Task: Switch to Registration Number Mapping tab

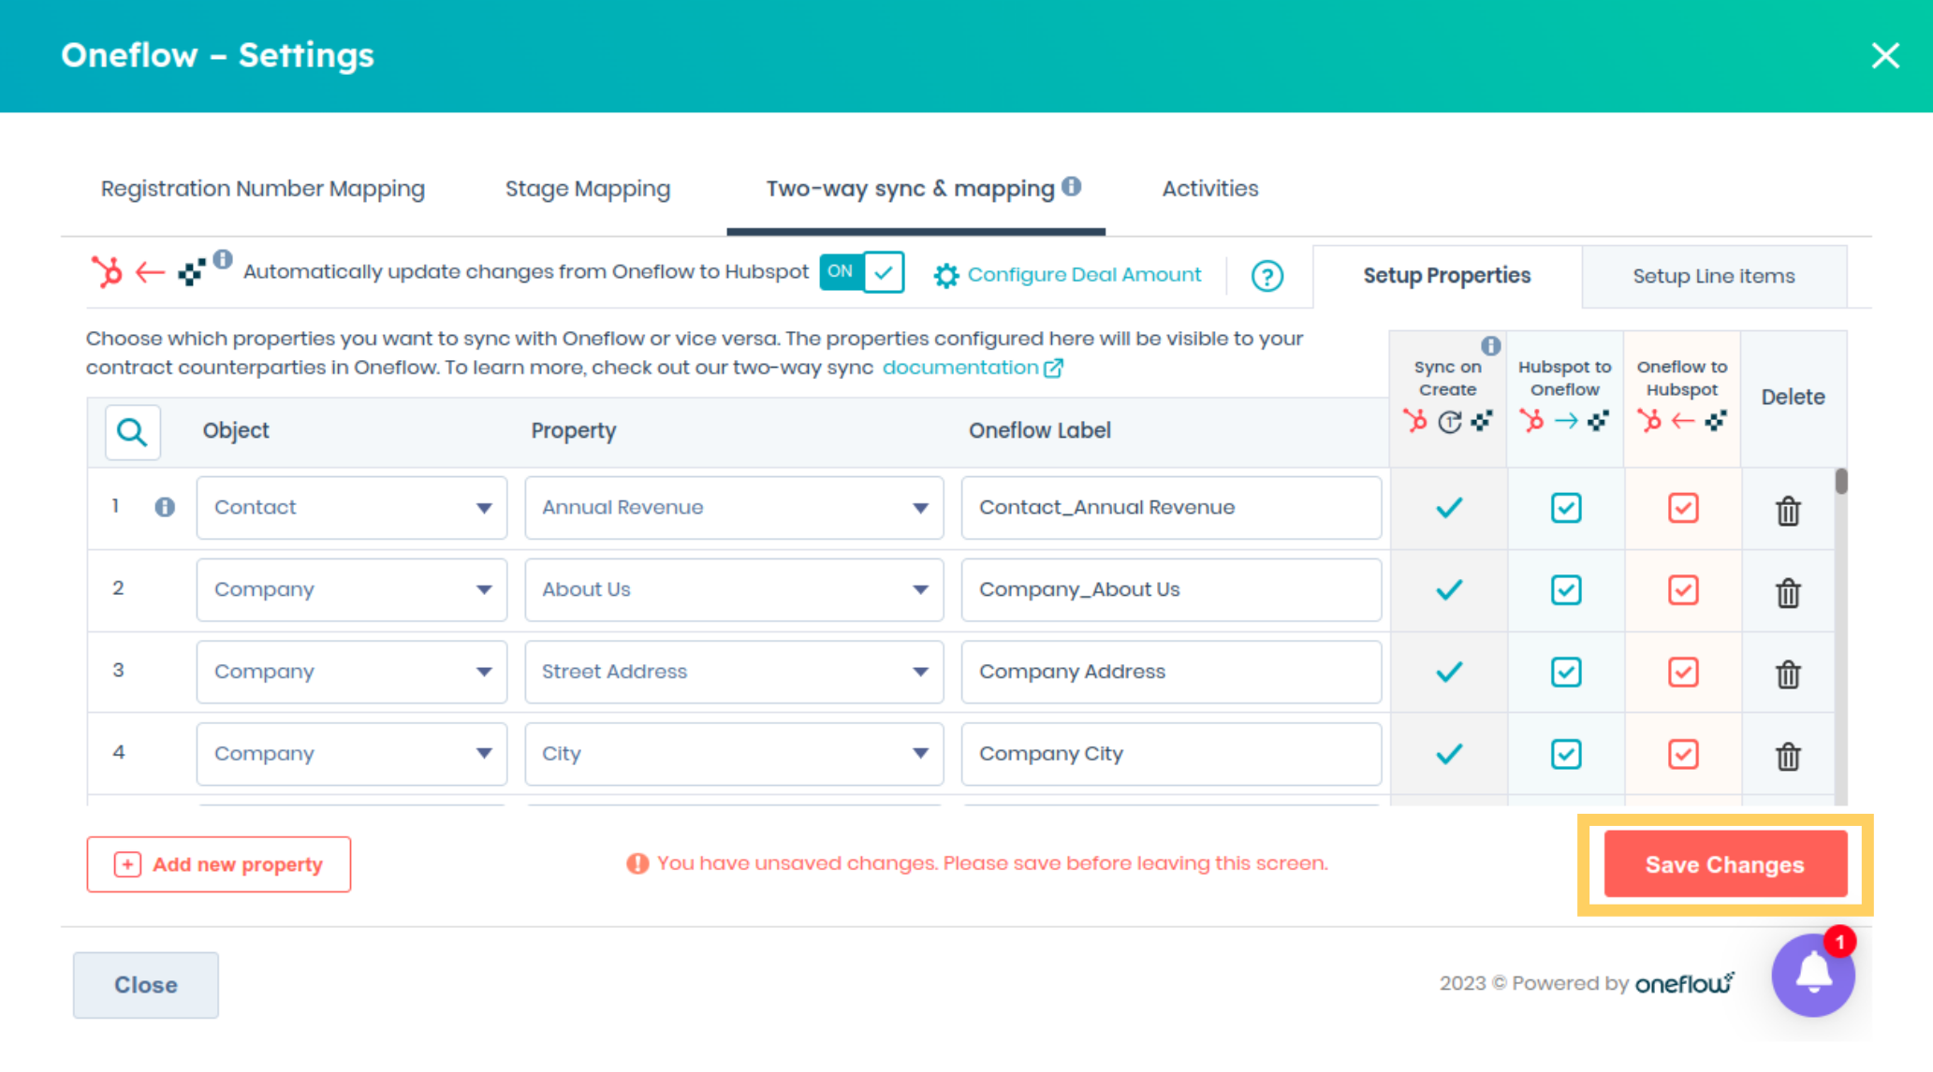Action: tap(263, 189)
